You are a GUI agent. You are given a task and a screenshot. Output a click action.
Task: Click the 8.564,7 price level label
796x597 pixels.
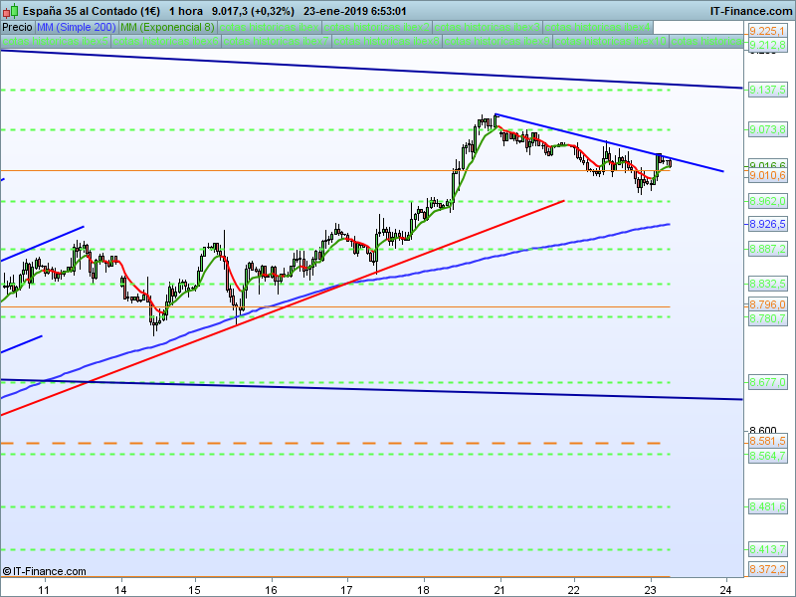coord(767,456)
